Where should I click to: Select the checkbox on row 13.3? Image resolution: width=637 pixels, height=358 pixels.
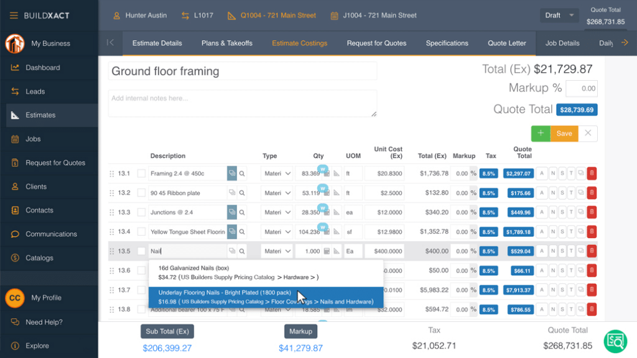pyautogui.click(x=141, y=213)
